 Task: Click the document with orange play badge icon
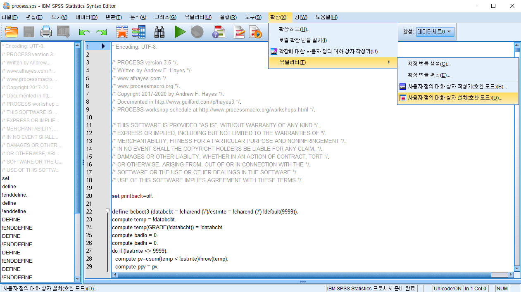255,32
